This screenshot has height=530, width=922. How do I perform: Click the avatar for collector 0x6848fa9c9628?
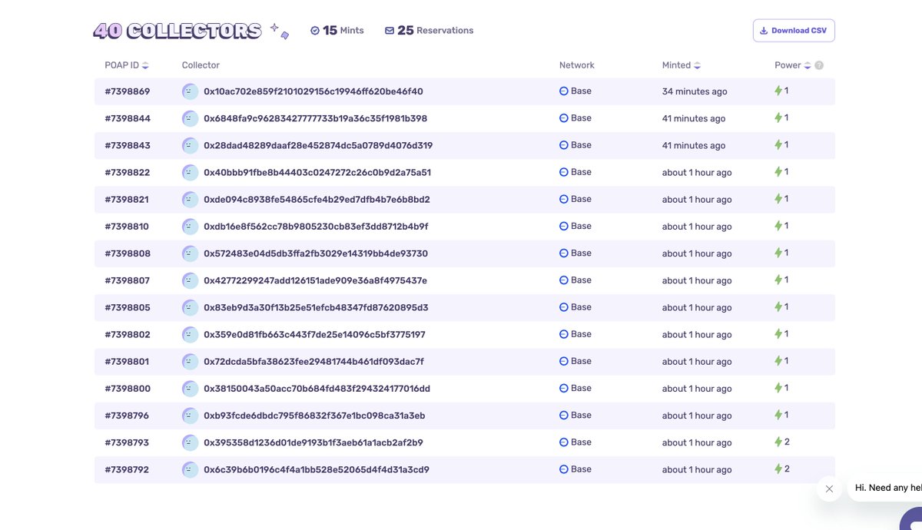click(190, 118)
